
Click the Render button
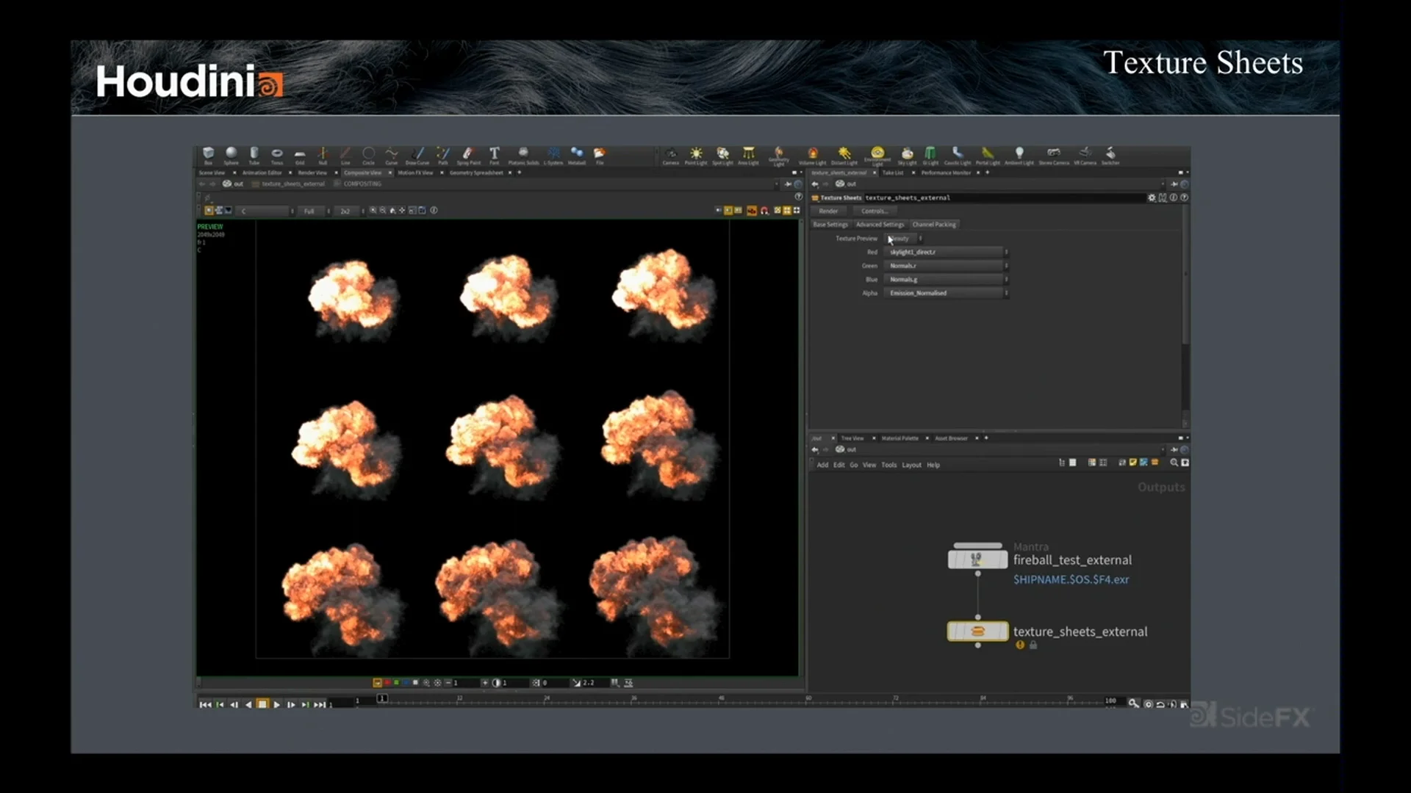828,211
